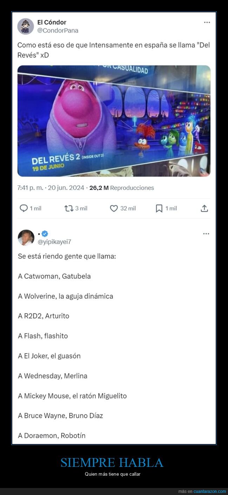The image size is (228, 495).
Task: Click the blue verified badge
Action: click(45, 234)
